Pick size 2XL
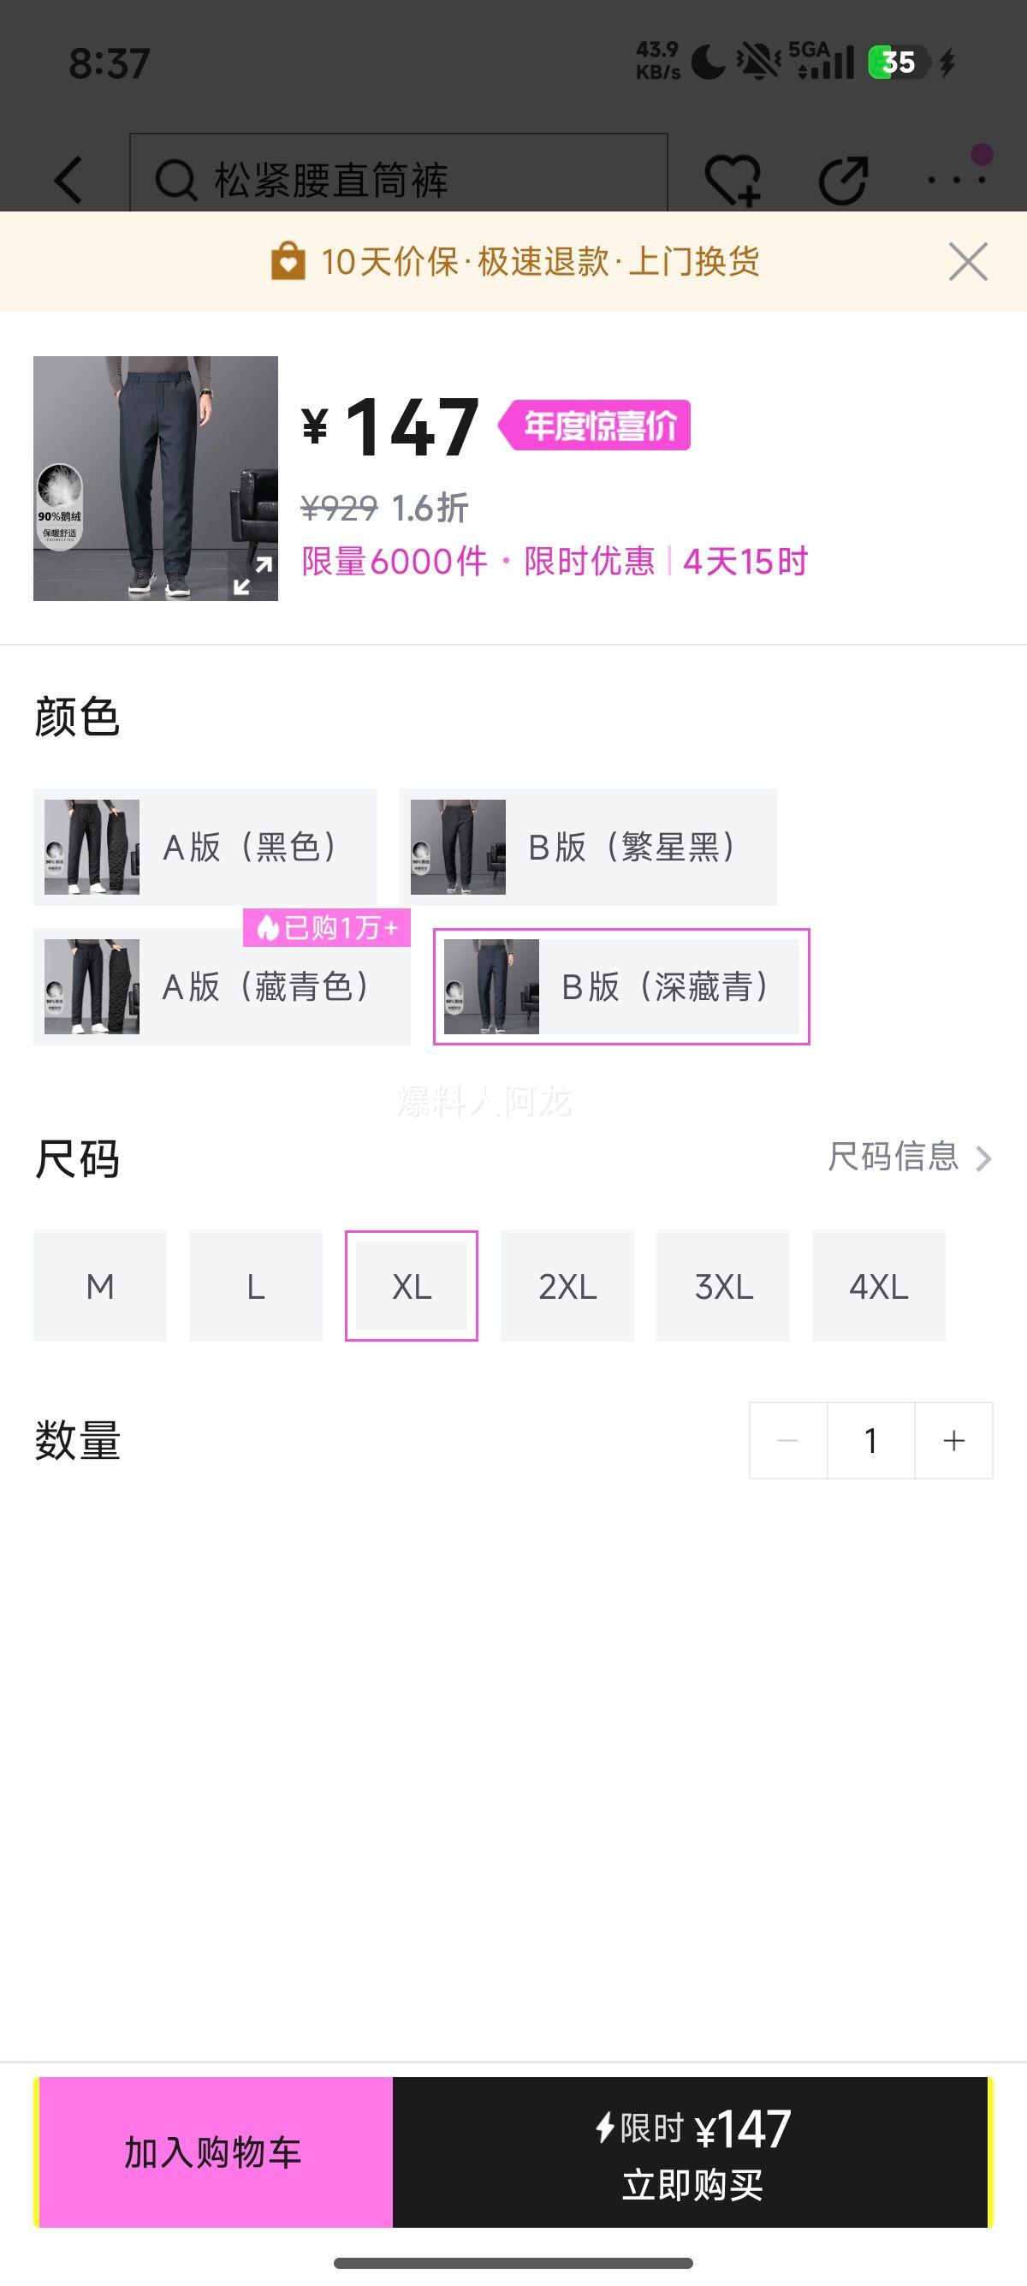1027x2286 pixels. tap(567, 1286)
